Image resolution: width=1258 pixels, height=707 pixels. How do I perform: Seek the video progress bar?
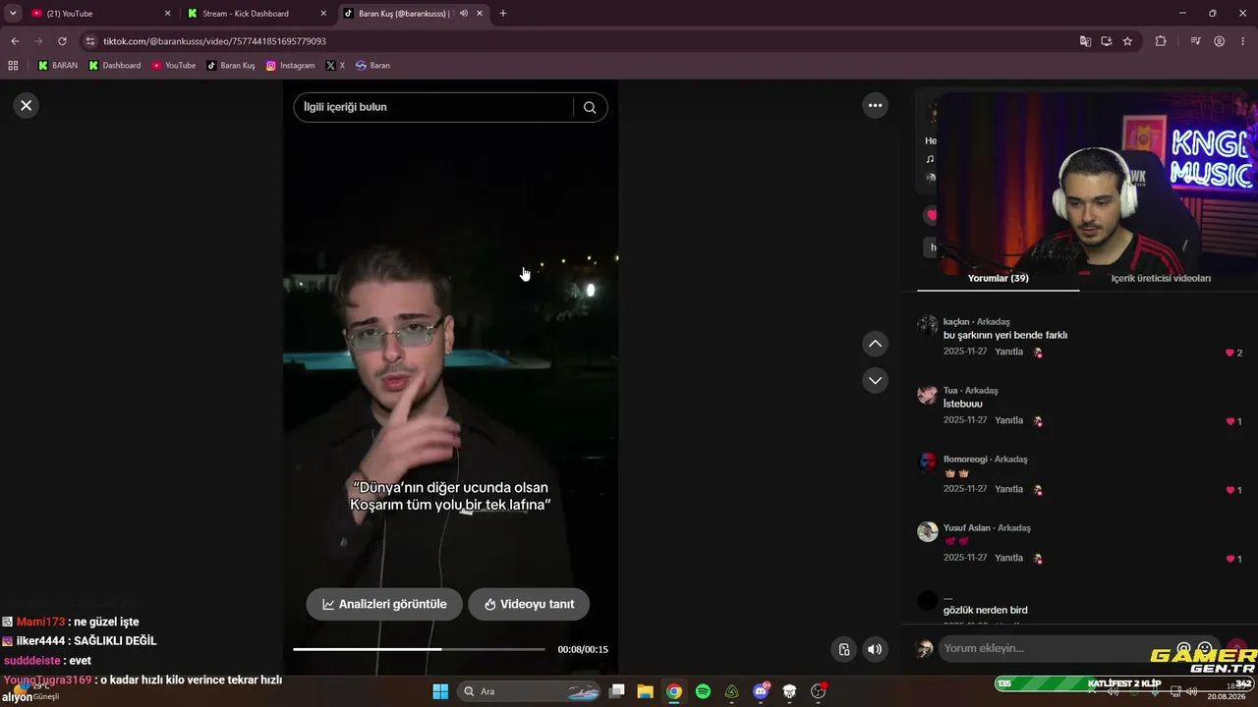419,649
